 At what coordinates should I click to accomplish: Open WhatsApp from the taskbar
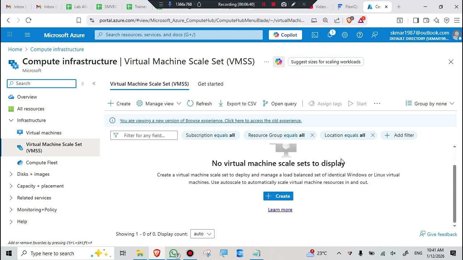[x=174, y=253]
